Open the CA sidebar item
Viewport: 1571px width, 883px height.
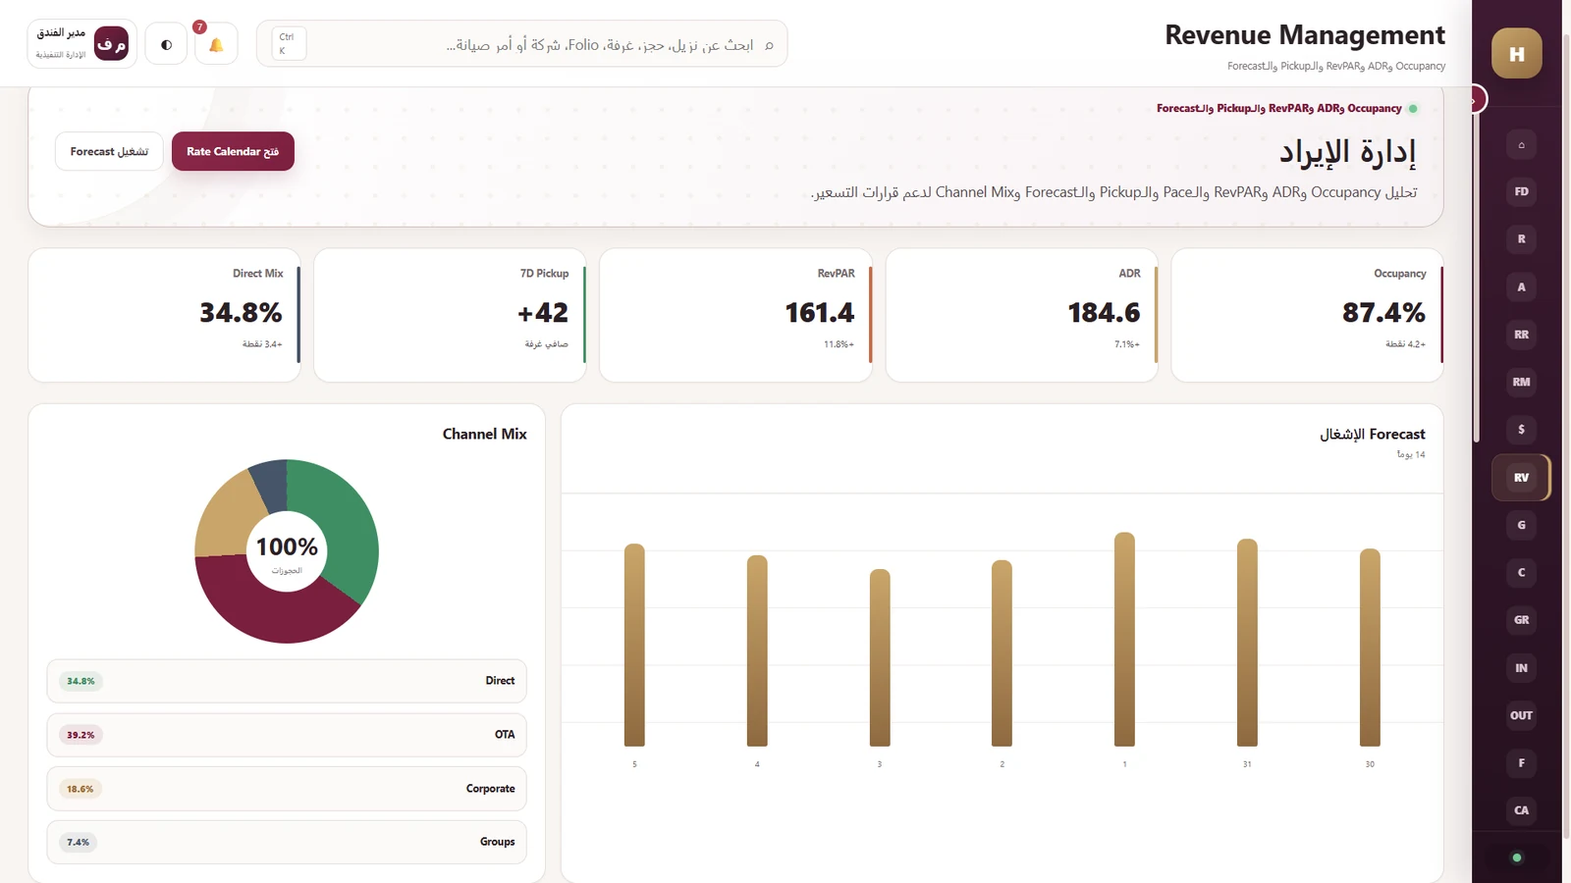point(1521,810)
